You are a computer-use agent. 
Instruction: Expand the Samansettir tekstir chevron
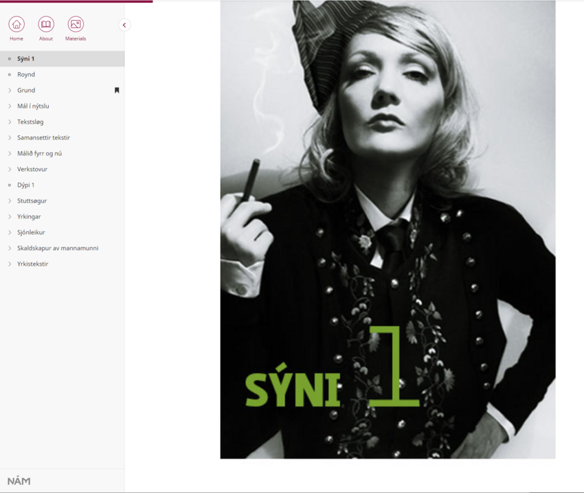coord(10,137)
